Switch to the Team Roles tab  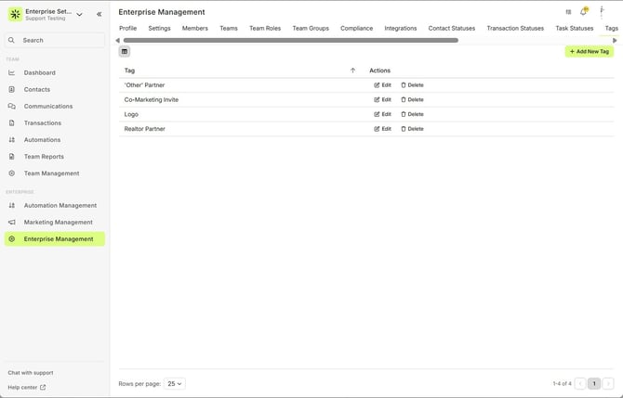265,29
